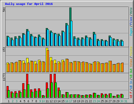Screen dimensions: 134x104
Task: Click day label 28 on x-axis
Action: 114,101
